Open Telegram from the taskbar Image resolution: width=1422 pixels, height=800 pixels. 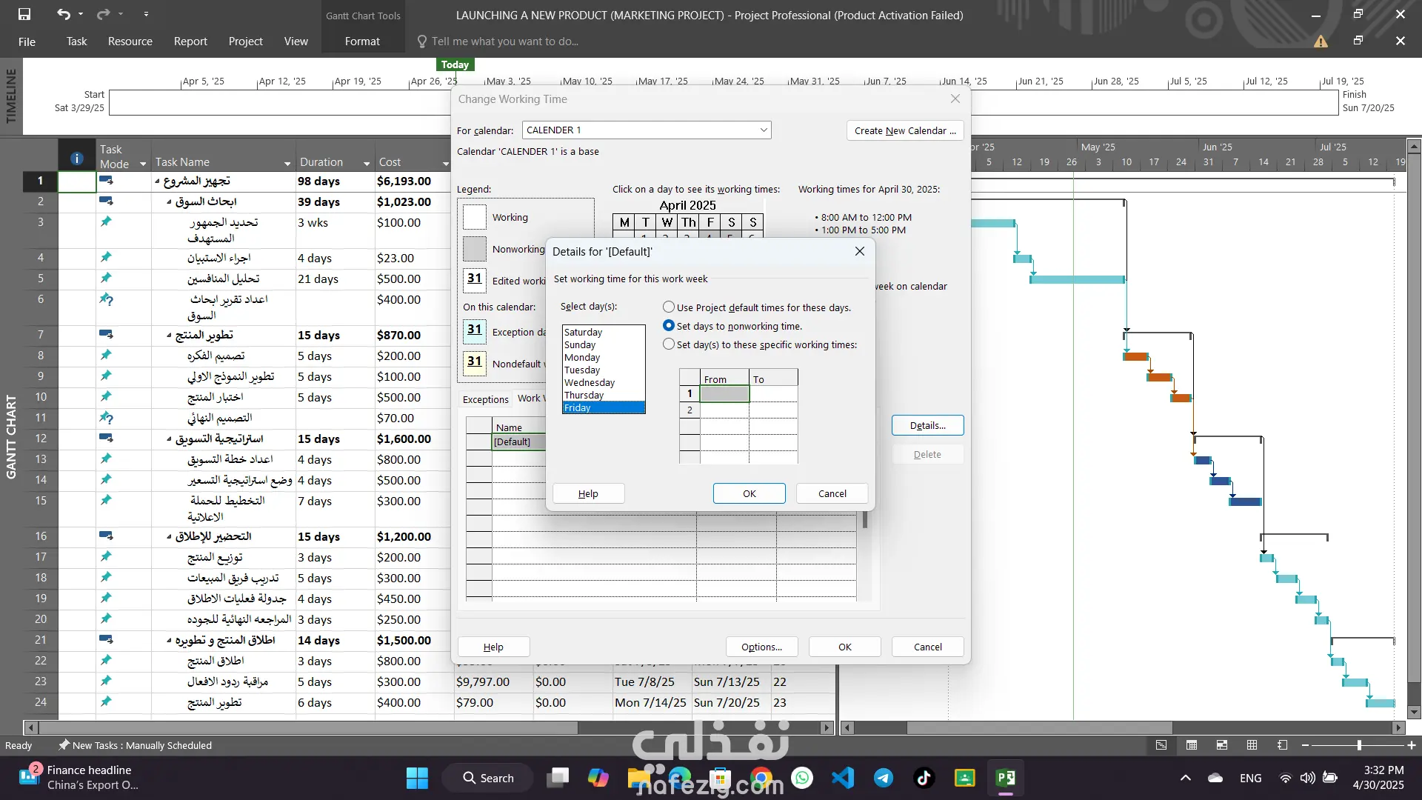pos(883,778)
